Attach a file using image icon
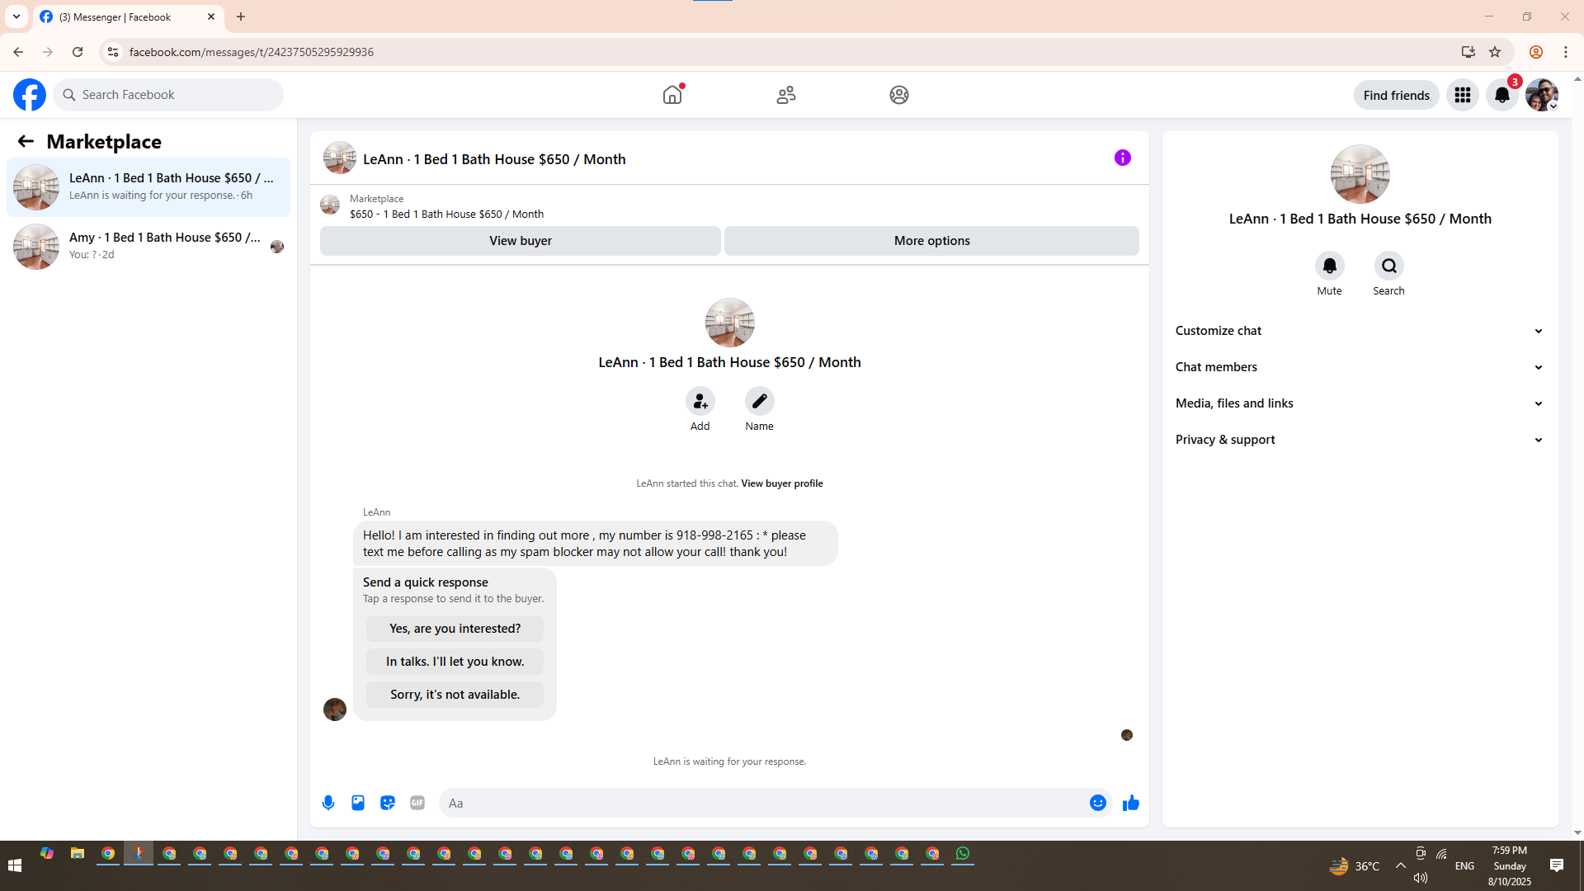The height and width of the screenshot is (891, 1584). (358, 803)
